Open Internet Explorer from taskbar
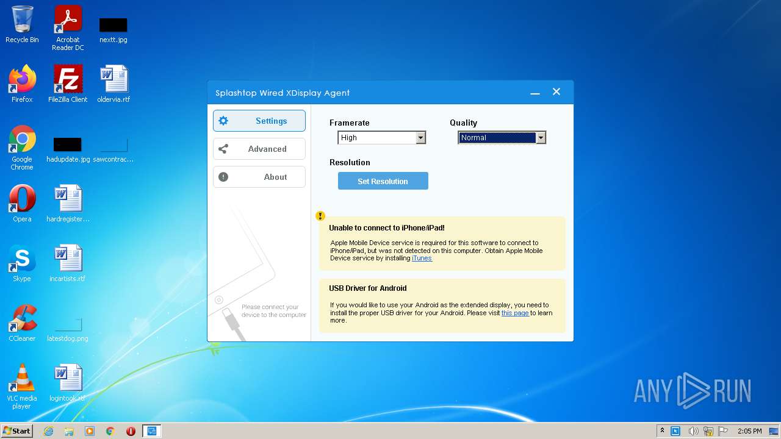The image size is (781, 439). coord(48,431)
